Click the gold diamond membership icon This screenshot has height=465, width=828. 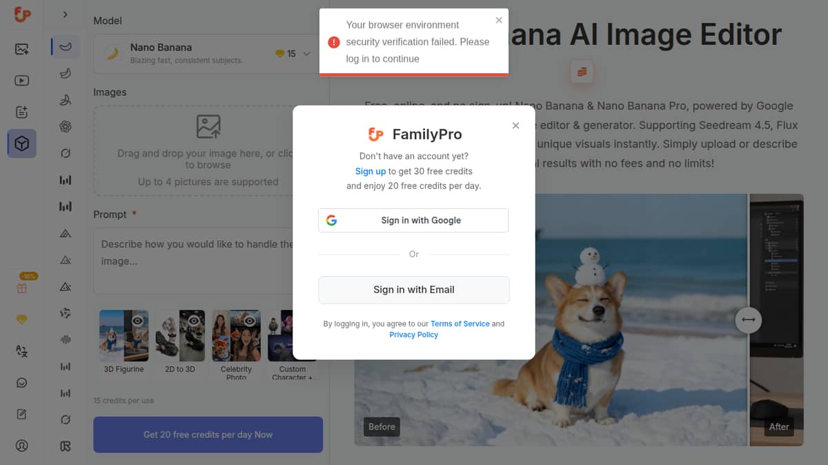tap(22, 320)
